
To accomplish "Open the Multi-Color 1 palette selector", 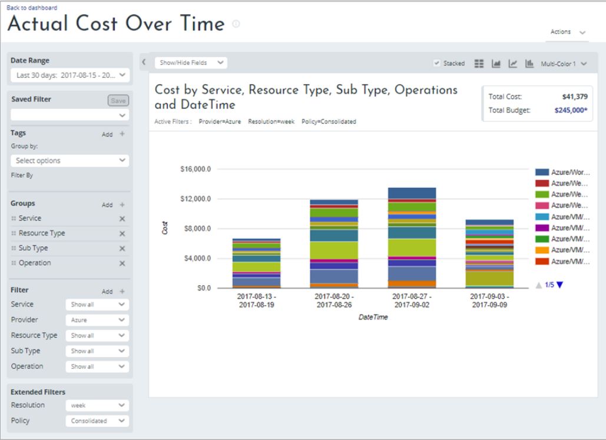I will [564, 63].
